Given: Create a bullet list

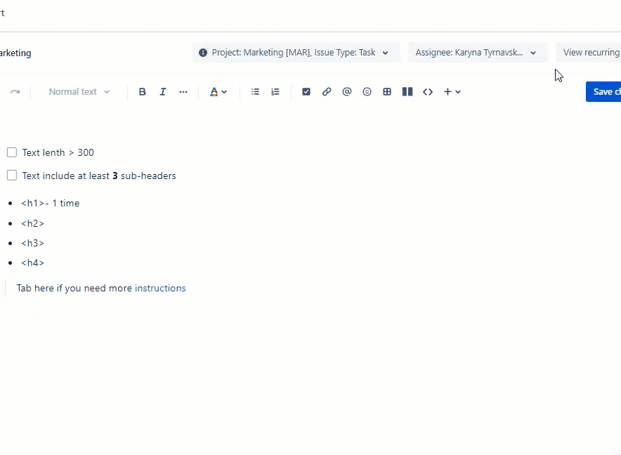Looking at the screenshot, I should point(255,91).
